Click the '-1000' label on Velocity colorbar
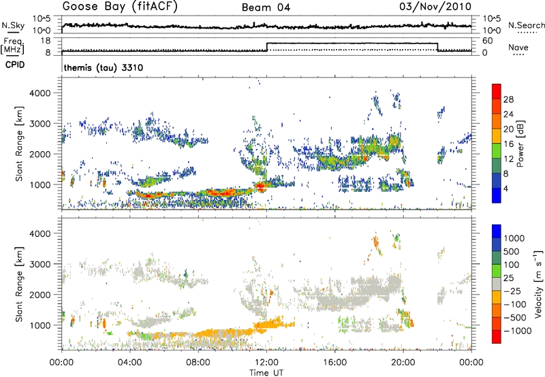This screenshot has height=377, width=545. pos(517,331)
